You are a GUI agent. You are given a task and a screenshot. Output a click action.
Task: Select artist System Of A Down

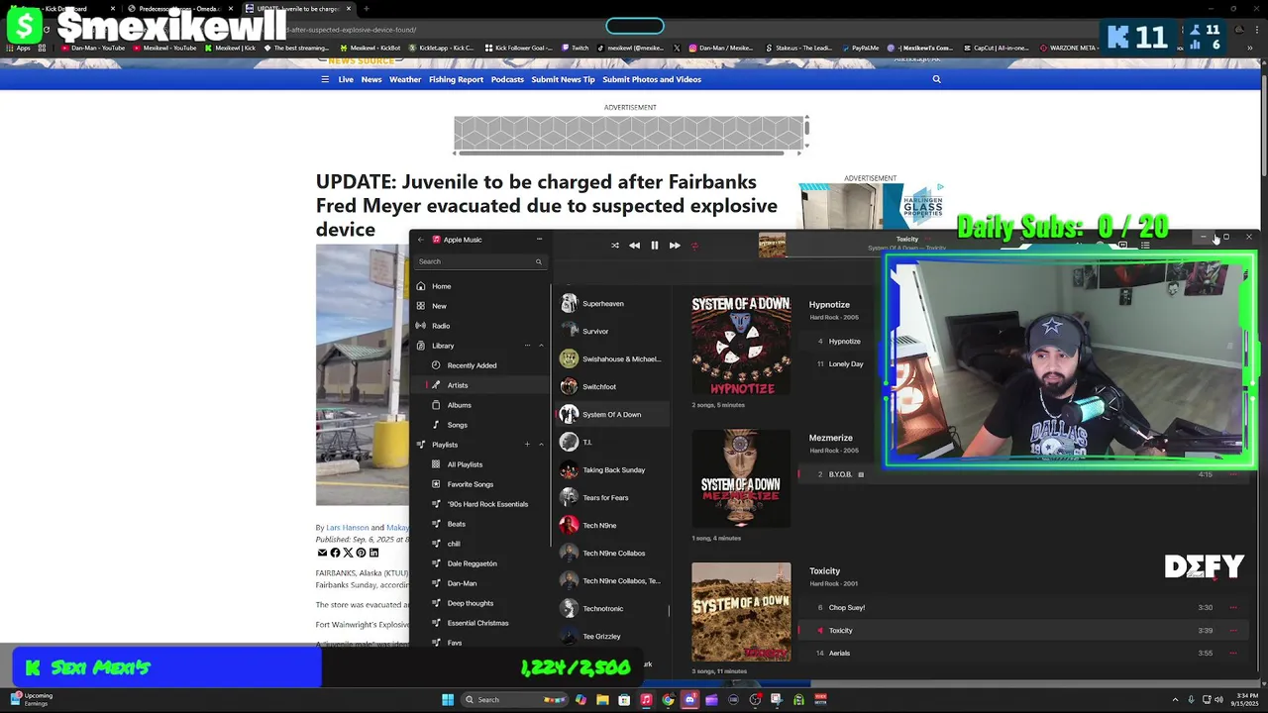pos(611,415)
